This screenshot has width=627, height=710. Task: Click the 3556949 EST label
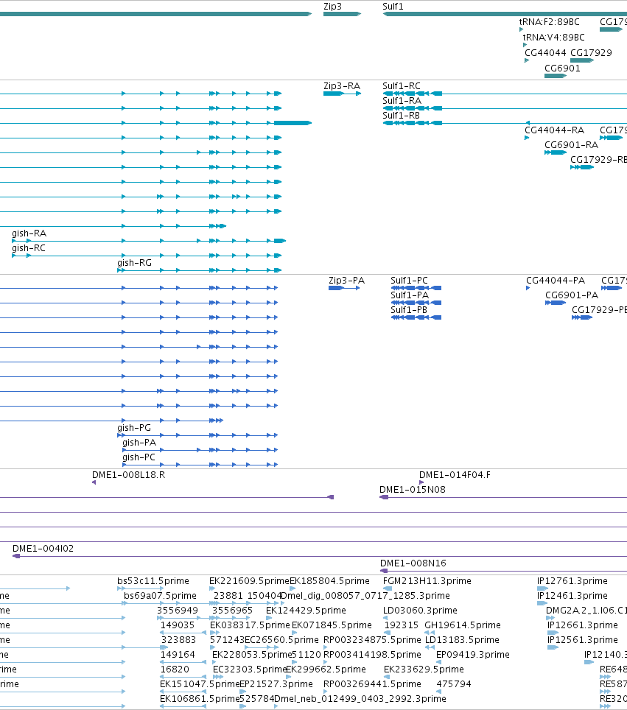click(x=178, y=611)
